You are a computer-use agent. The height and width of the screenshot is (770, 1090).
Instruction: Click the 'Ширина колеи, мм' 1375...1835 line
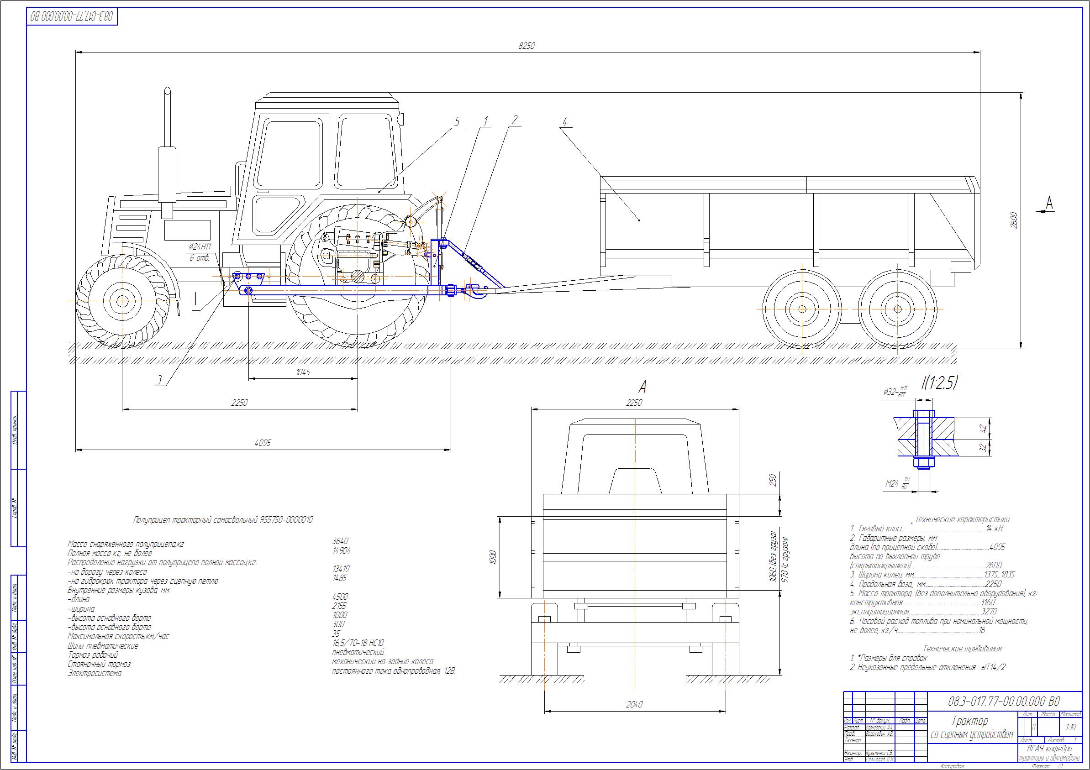[932, 575]
